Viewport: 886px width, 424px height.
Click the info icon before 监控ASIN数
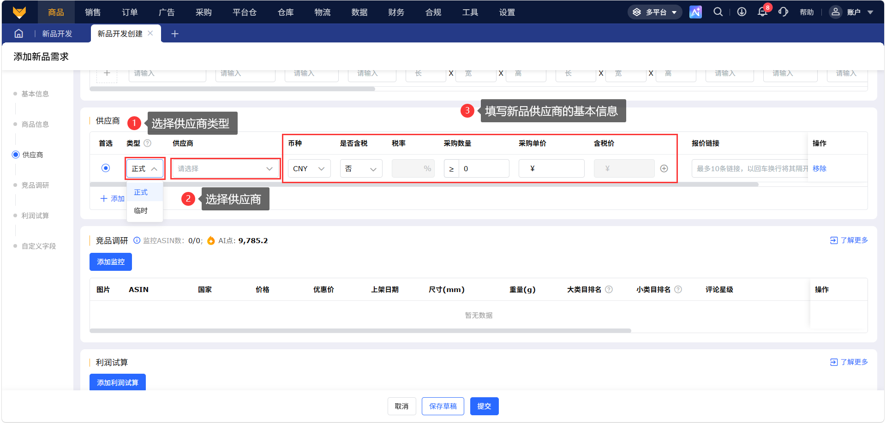(x=137, y=240)
